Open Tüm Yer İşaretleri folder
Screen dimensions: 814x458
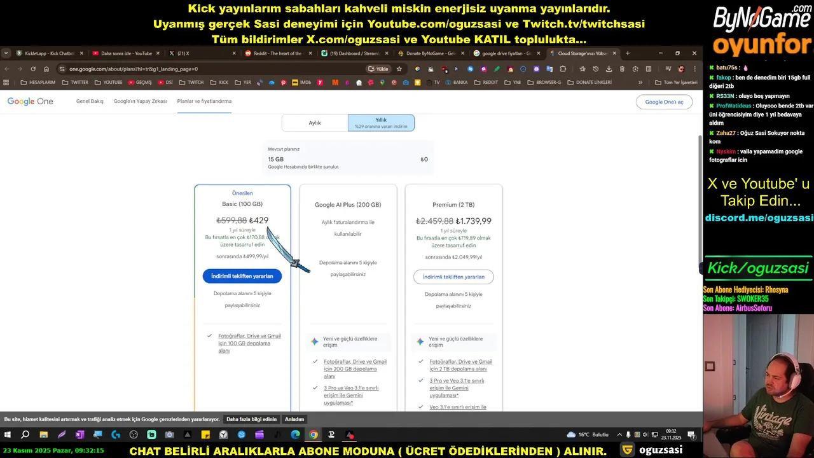point(675,82)
